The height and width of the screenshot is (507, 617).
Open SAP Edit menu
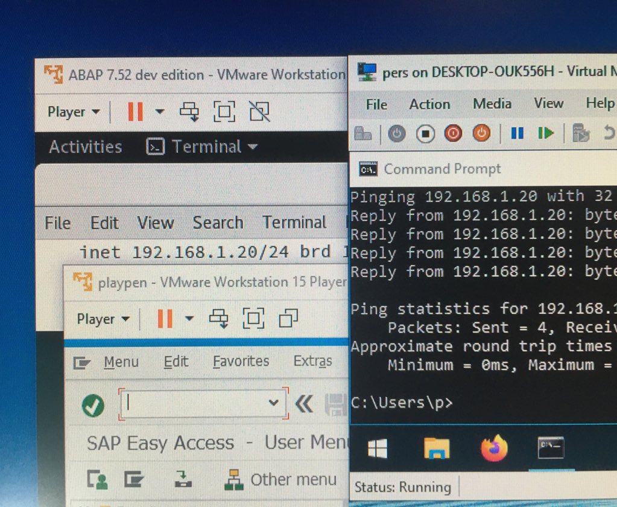pyautogui.click(x=176, y=362)
